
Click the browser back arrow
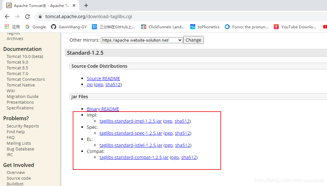click(7, 17)
